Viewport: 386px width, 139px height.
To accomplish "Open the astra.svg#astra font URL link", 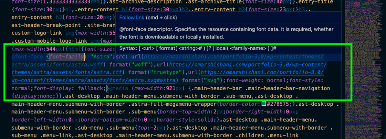I will [167, 77].
